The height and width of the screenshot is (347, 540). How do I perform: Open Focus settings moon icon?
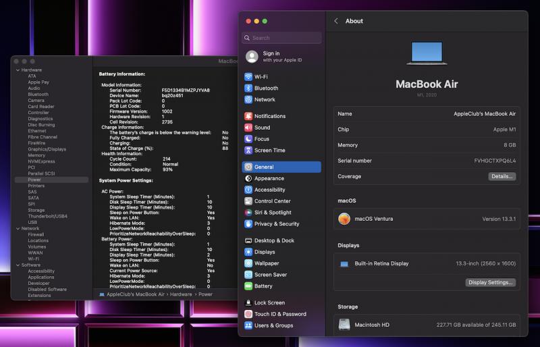click(x=248, y=139)
